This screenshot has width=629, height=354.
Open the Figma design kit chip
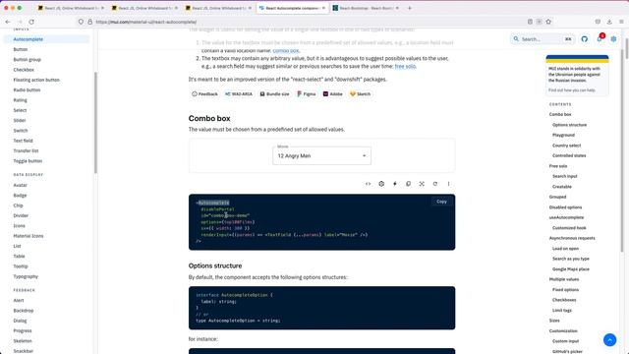[307, 94]
